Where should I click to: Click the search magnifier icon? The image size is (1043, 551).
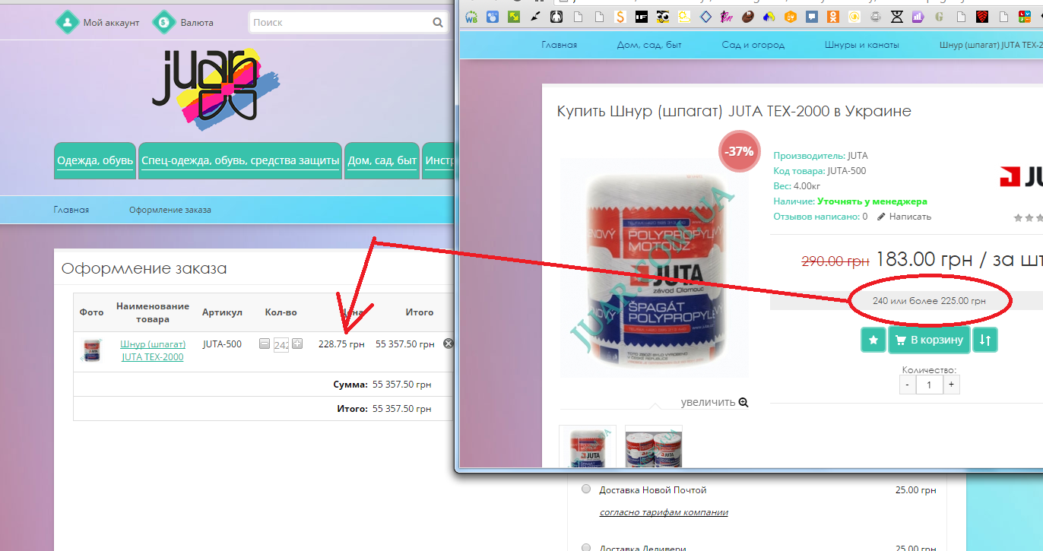pos(438,23)
